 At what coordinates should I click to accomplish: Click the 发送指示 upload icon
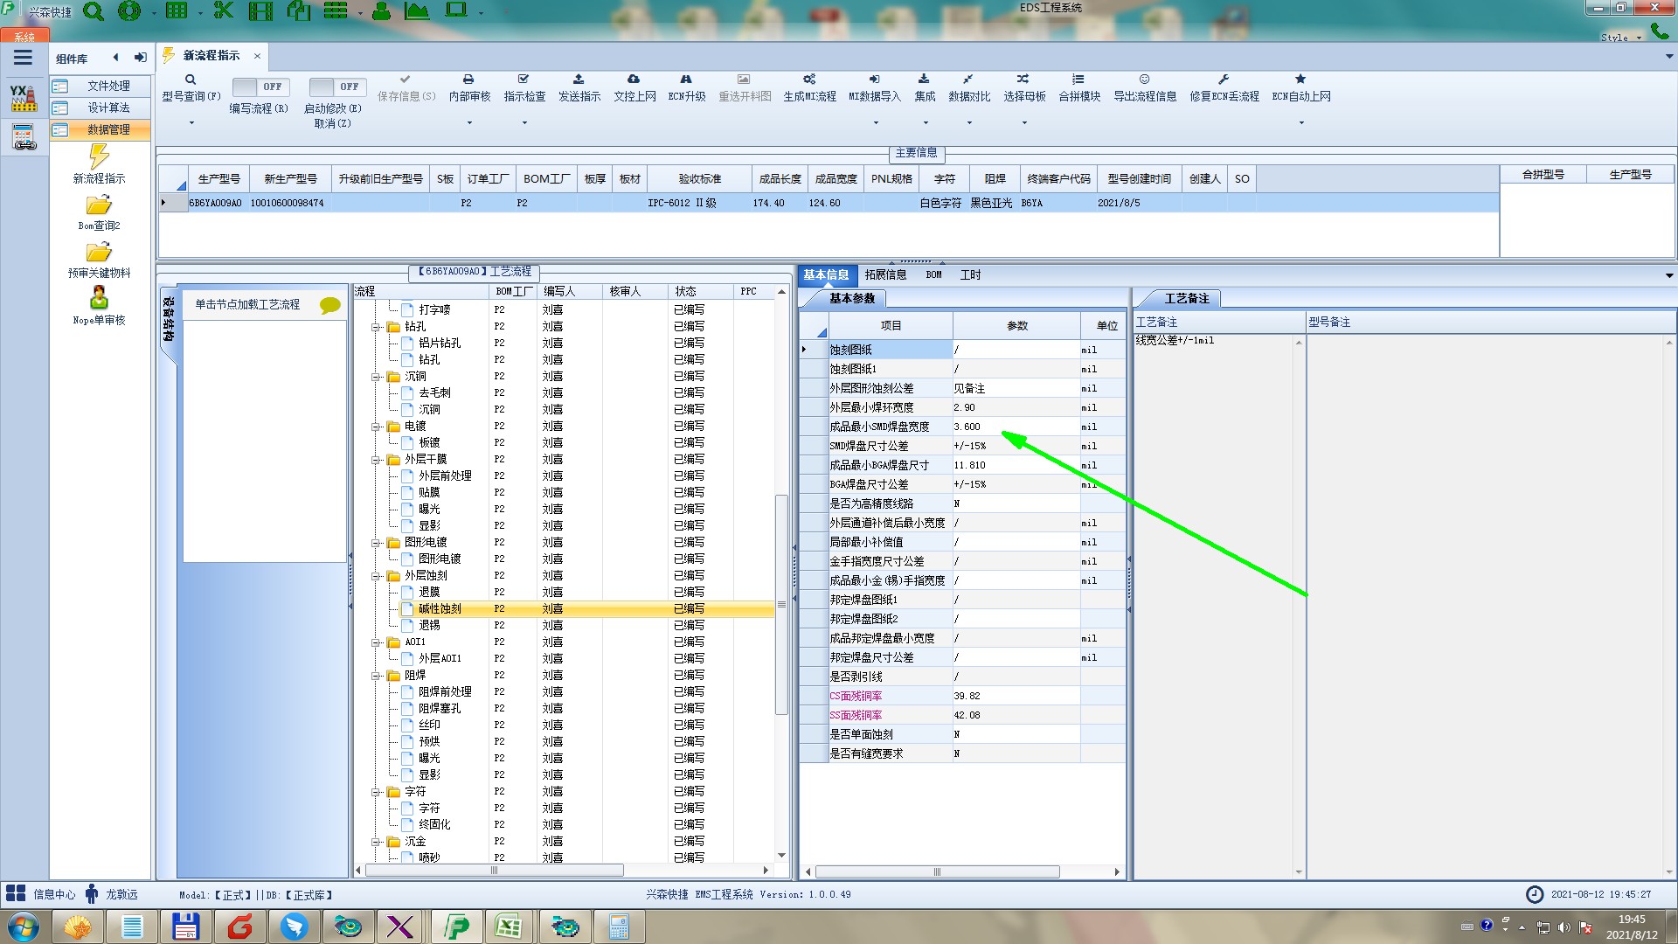pyautogui.click(x=579, y=80)
